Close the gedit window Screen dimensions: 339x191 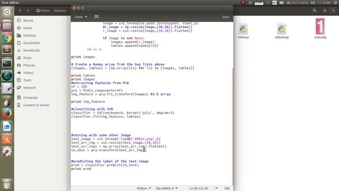[x=74, y=8]
